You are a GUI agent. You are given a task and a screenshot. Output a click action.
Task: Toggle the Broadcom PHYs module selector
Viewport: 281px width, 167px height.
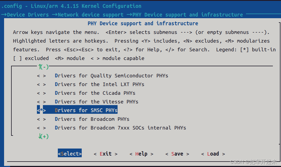point(41,119)
